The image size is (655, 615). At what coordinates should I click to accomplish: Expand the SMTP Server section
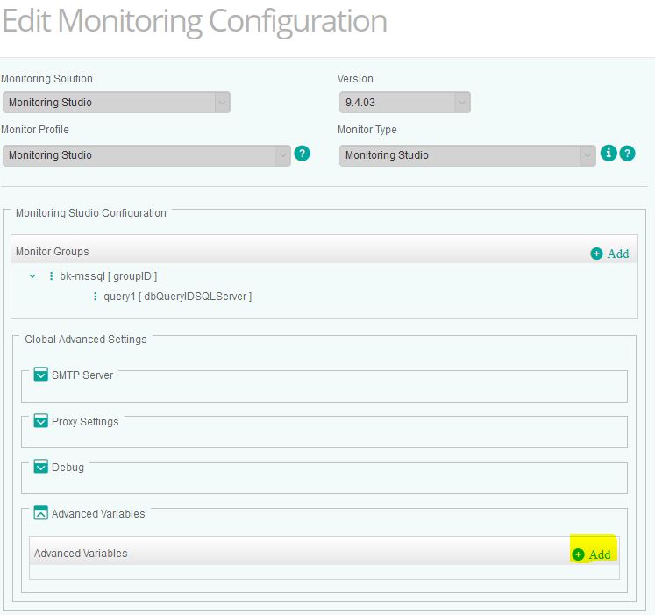(41, 375)
